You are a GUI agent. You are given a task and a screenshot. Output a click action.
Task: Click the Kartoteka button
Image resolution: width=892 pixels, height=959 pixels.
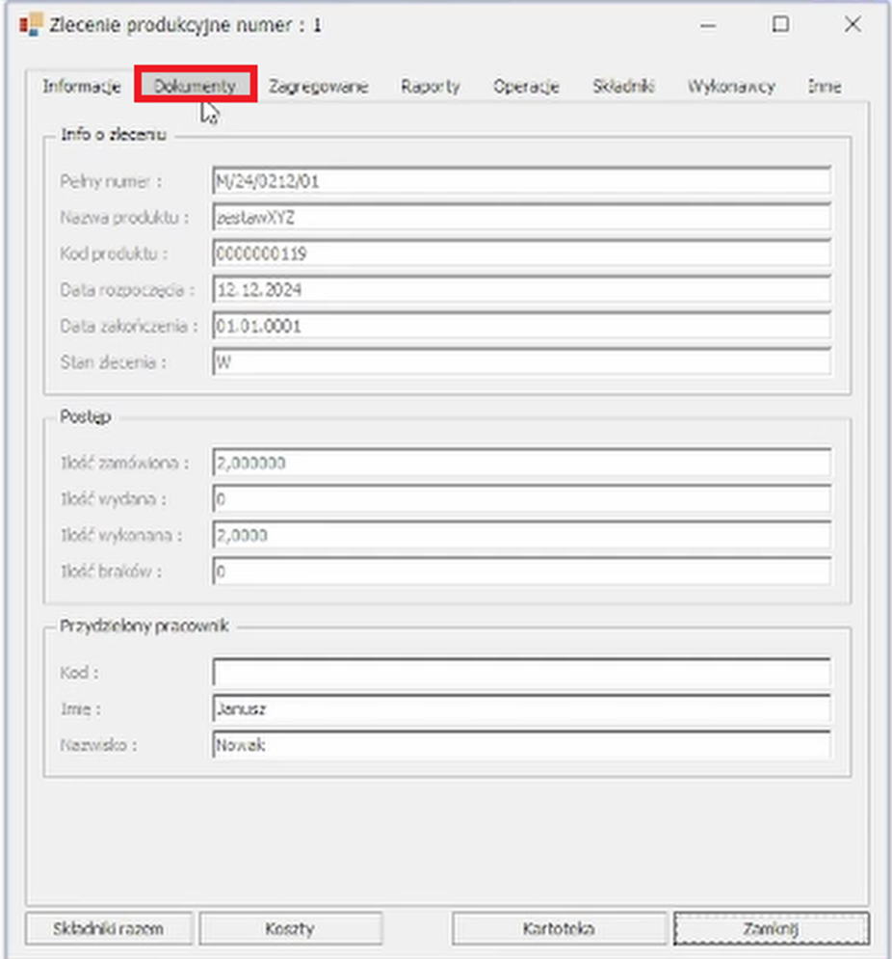(x=559, y=929)
